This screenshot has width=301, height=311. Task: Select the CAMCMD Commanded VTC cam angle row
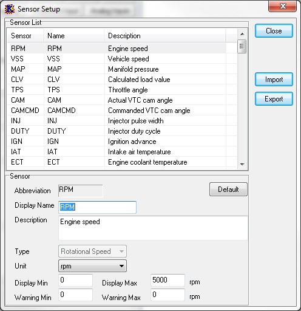point(122,111)
